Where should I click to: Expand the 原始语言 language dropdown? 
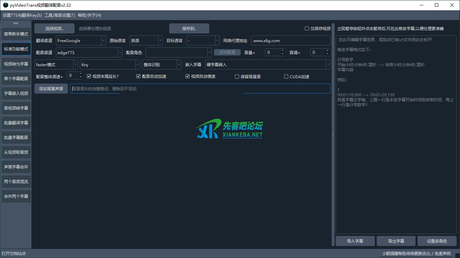click(146, 41)
